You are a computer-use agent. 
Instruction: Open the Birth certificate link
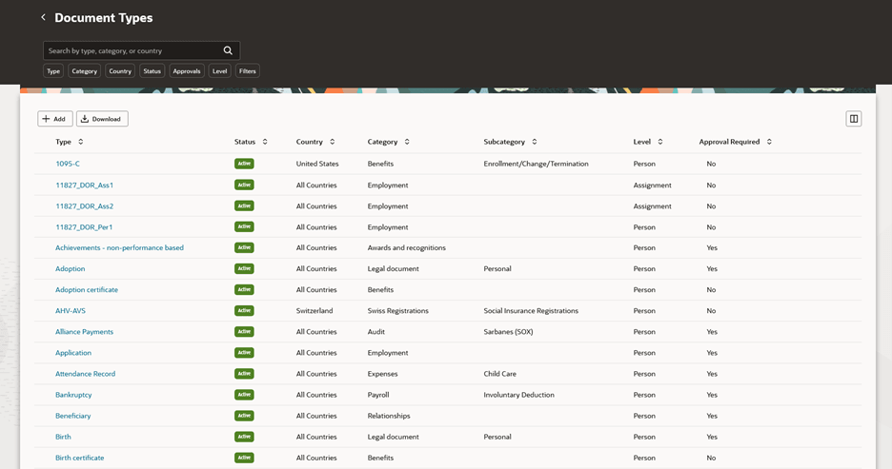[x=80, y=458]
